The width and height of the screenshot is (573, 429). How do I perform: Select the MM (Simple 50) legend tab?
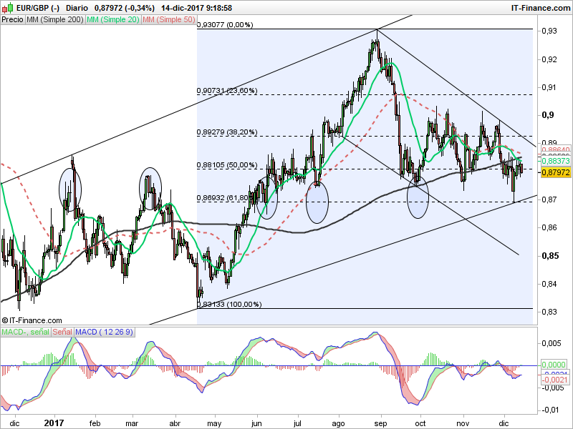(169, 19)
